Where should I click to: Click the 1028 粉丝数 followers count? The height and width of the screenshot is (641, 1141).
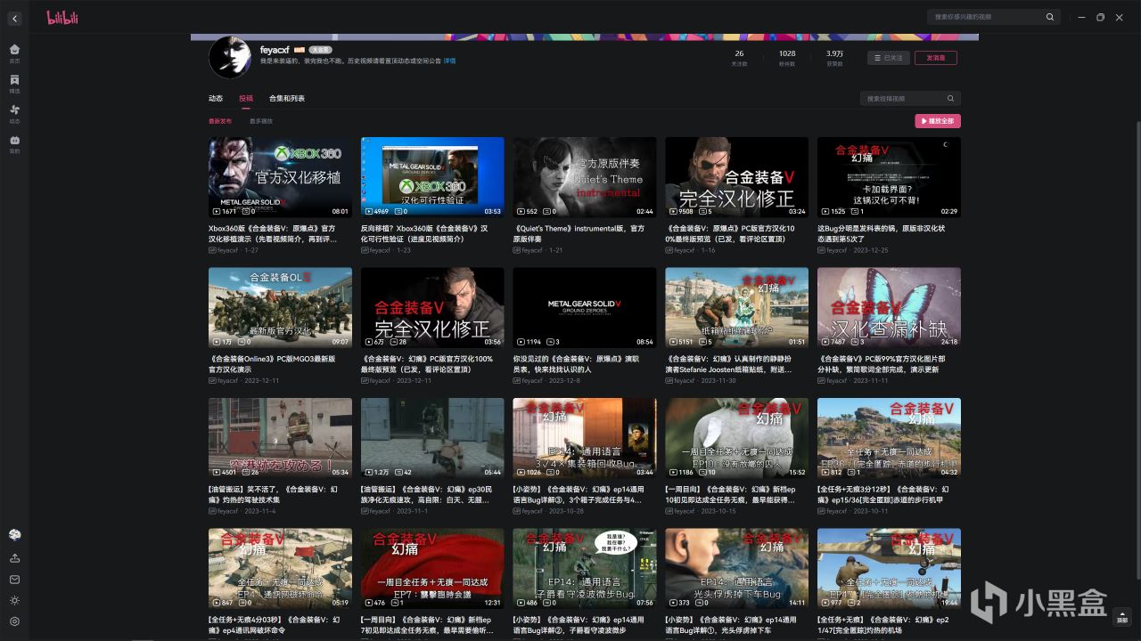pos(787,58)
